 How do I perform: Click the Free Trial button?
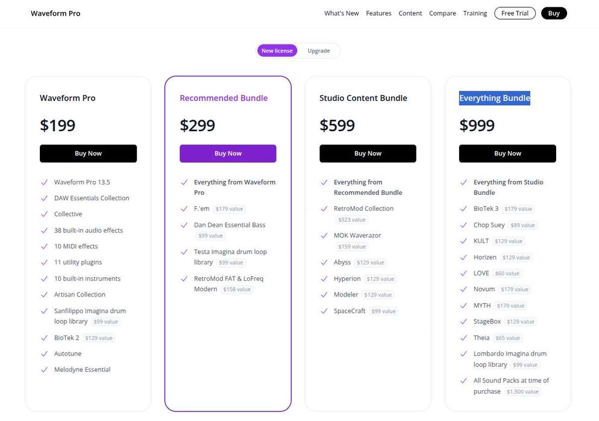pyautogui.click(x=515, y=13)
